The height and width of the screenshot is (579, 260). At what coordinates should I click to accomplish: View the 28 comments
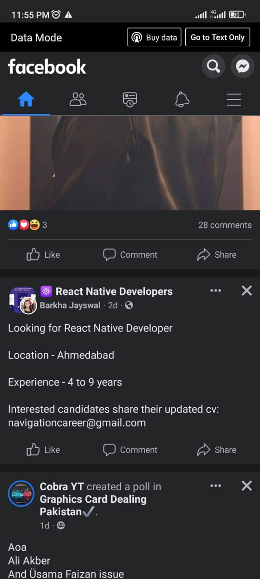coord(225,225)
